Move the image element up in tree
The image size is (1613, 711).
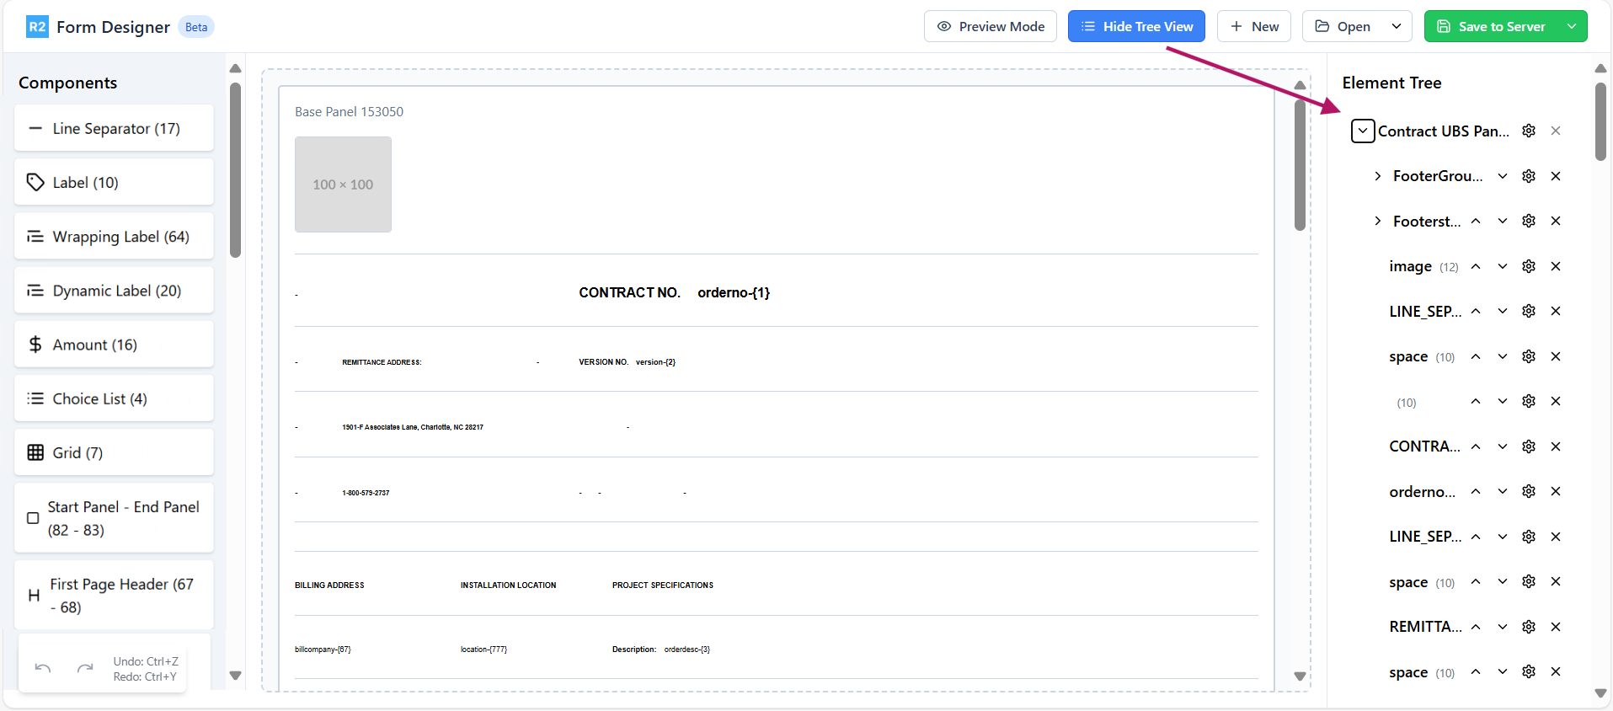tap(1476, 266)
